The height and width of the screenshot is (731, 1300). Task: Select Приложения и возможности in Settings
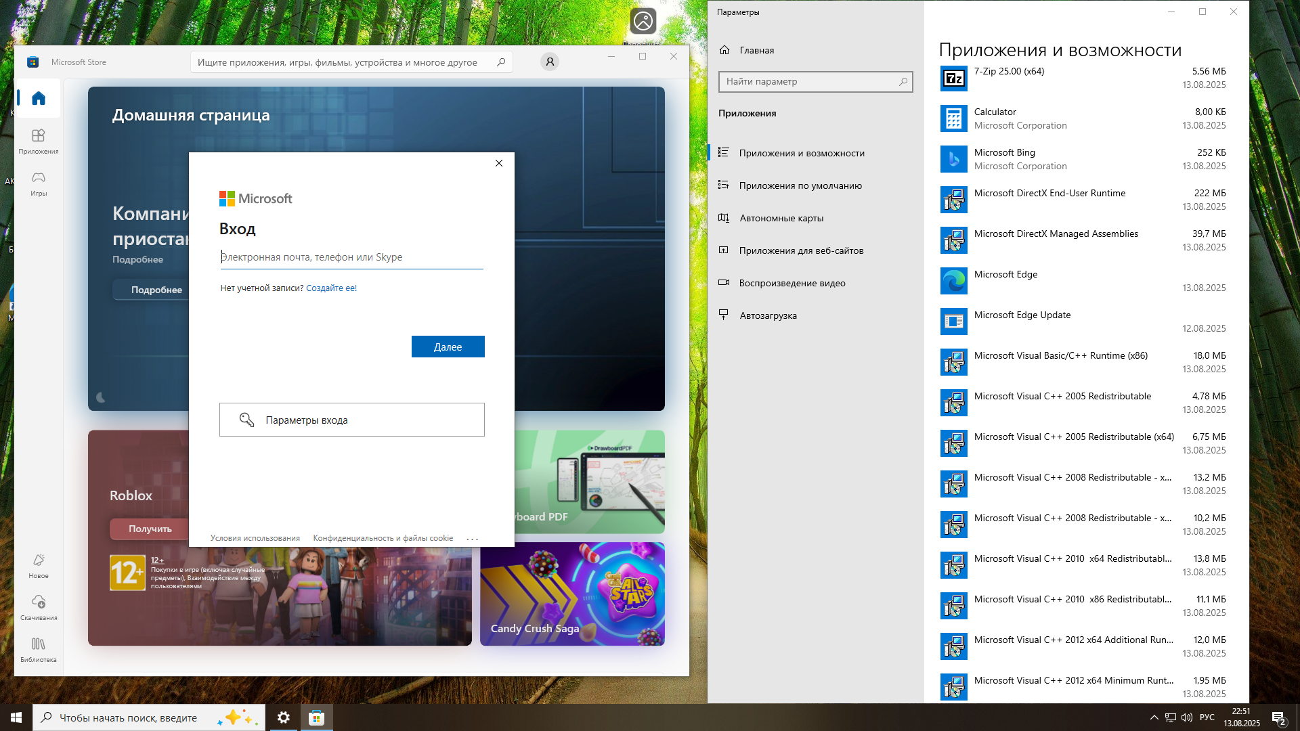815,153
